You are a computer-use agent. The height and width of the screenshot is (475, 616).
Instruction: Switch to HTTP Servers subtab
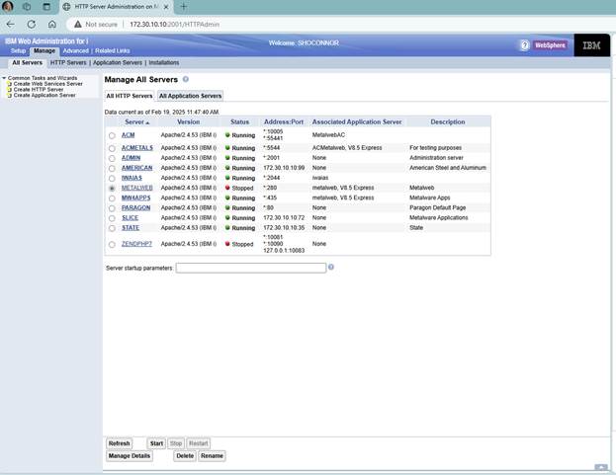[68, 63]
